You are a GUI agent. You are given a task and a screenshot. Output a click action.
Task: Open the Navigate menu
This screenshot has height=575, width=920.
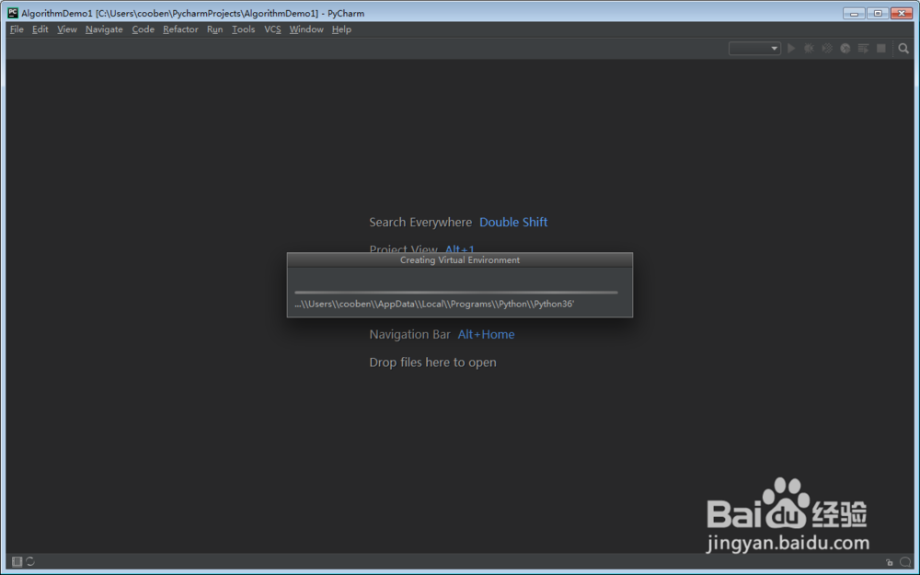click(x=104, y=29)
